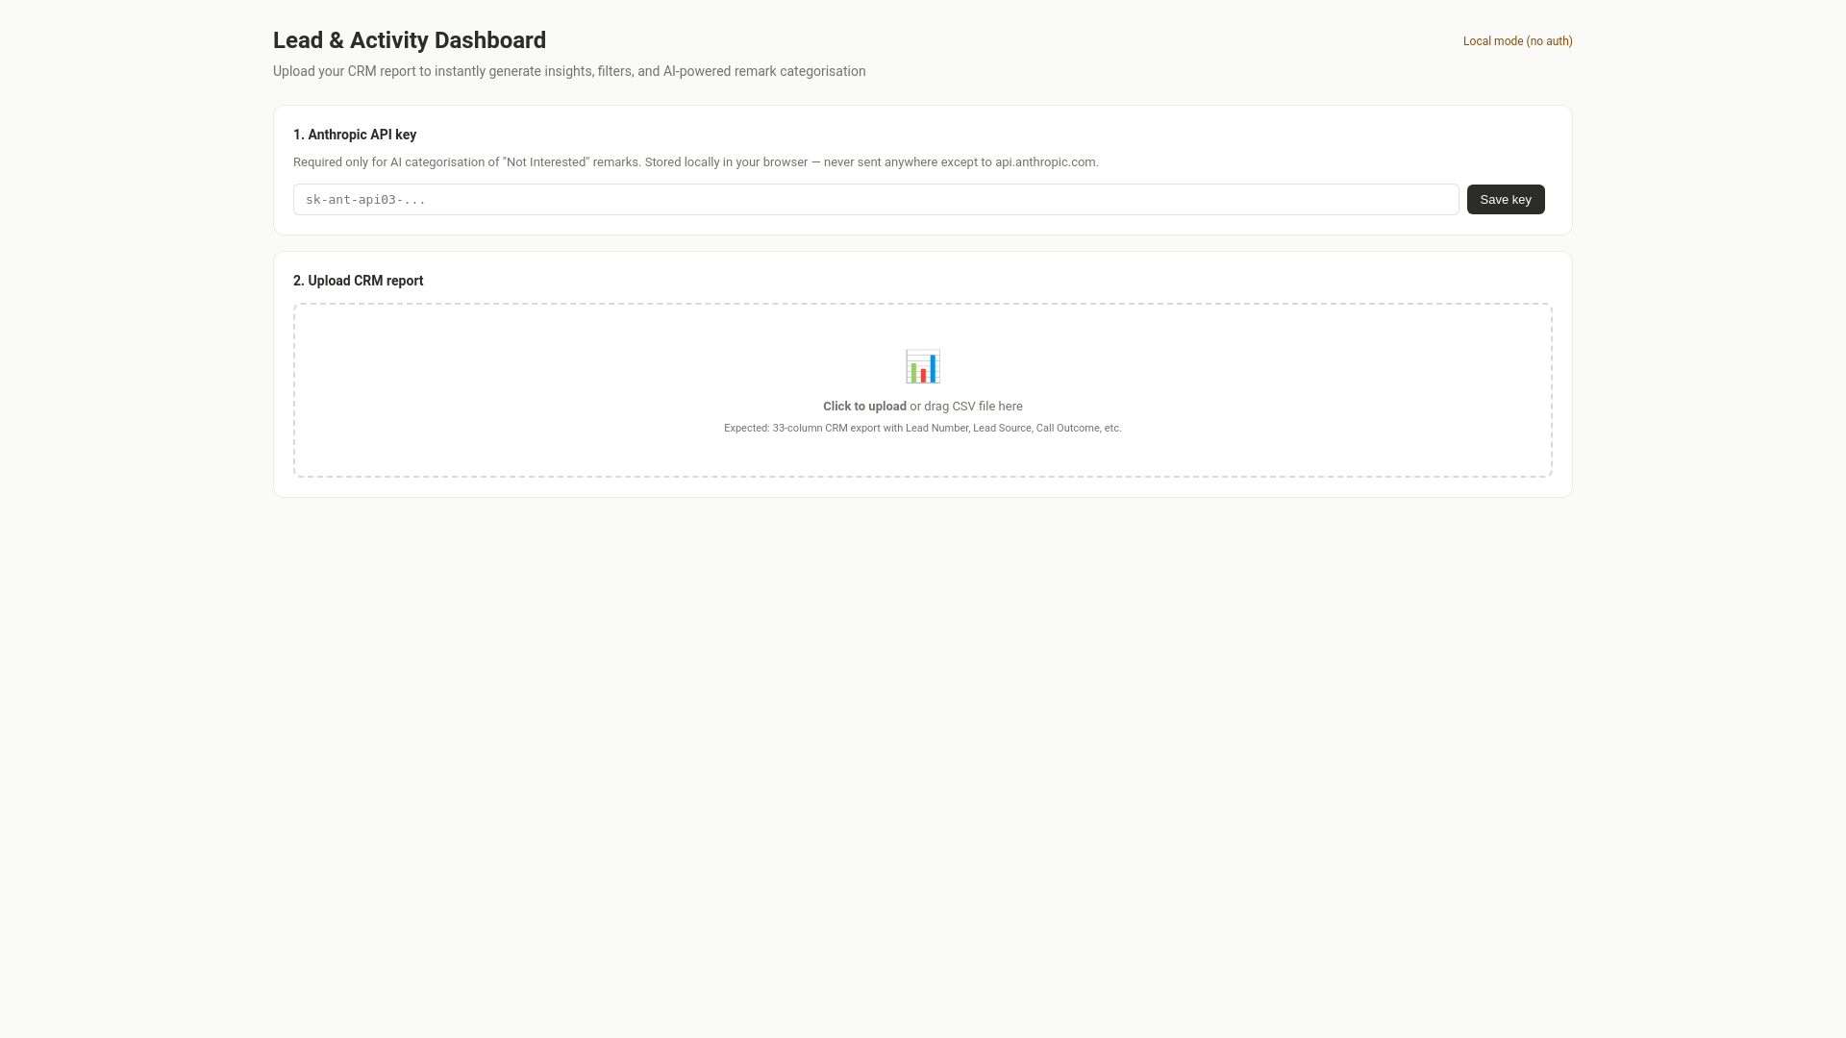Click the '1. Anthropic API key' section title

click(x=355, y=135)
